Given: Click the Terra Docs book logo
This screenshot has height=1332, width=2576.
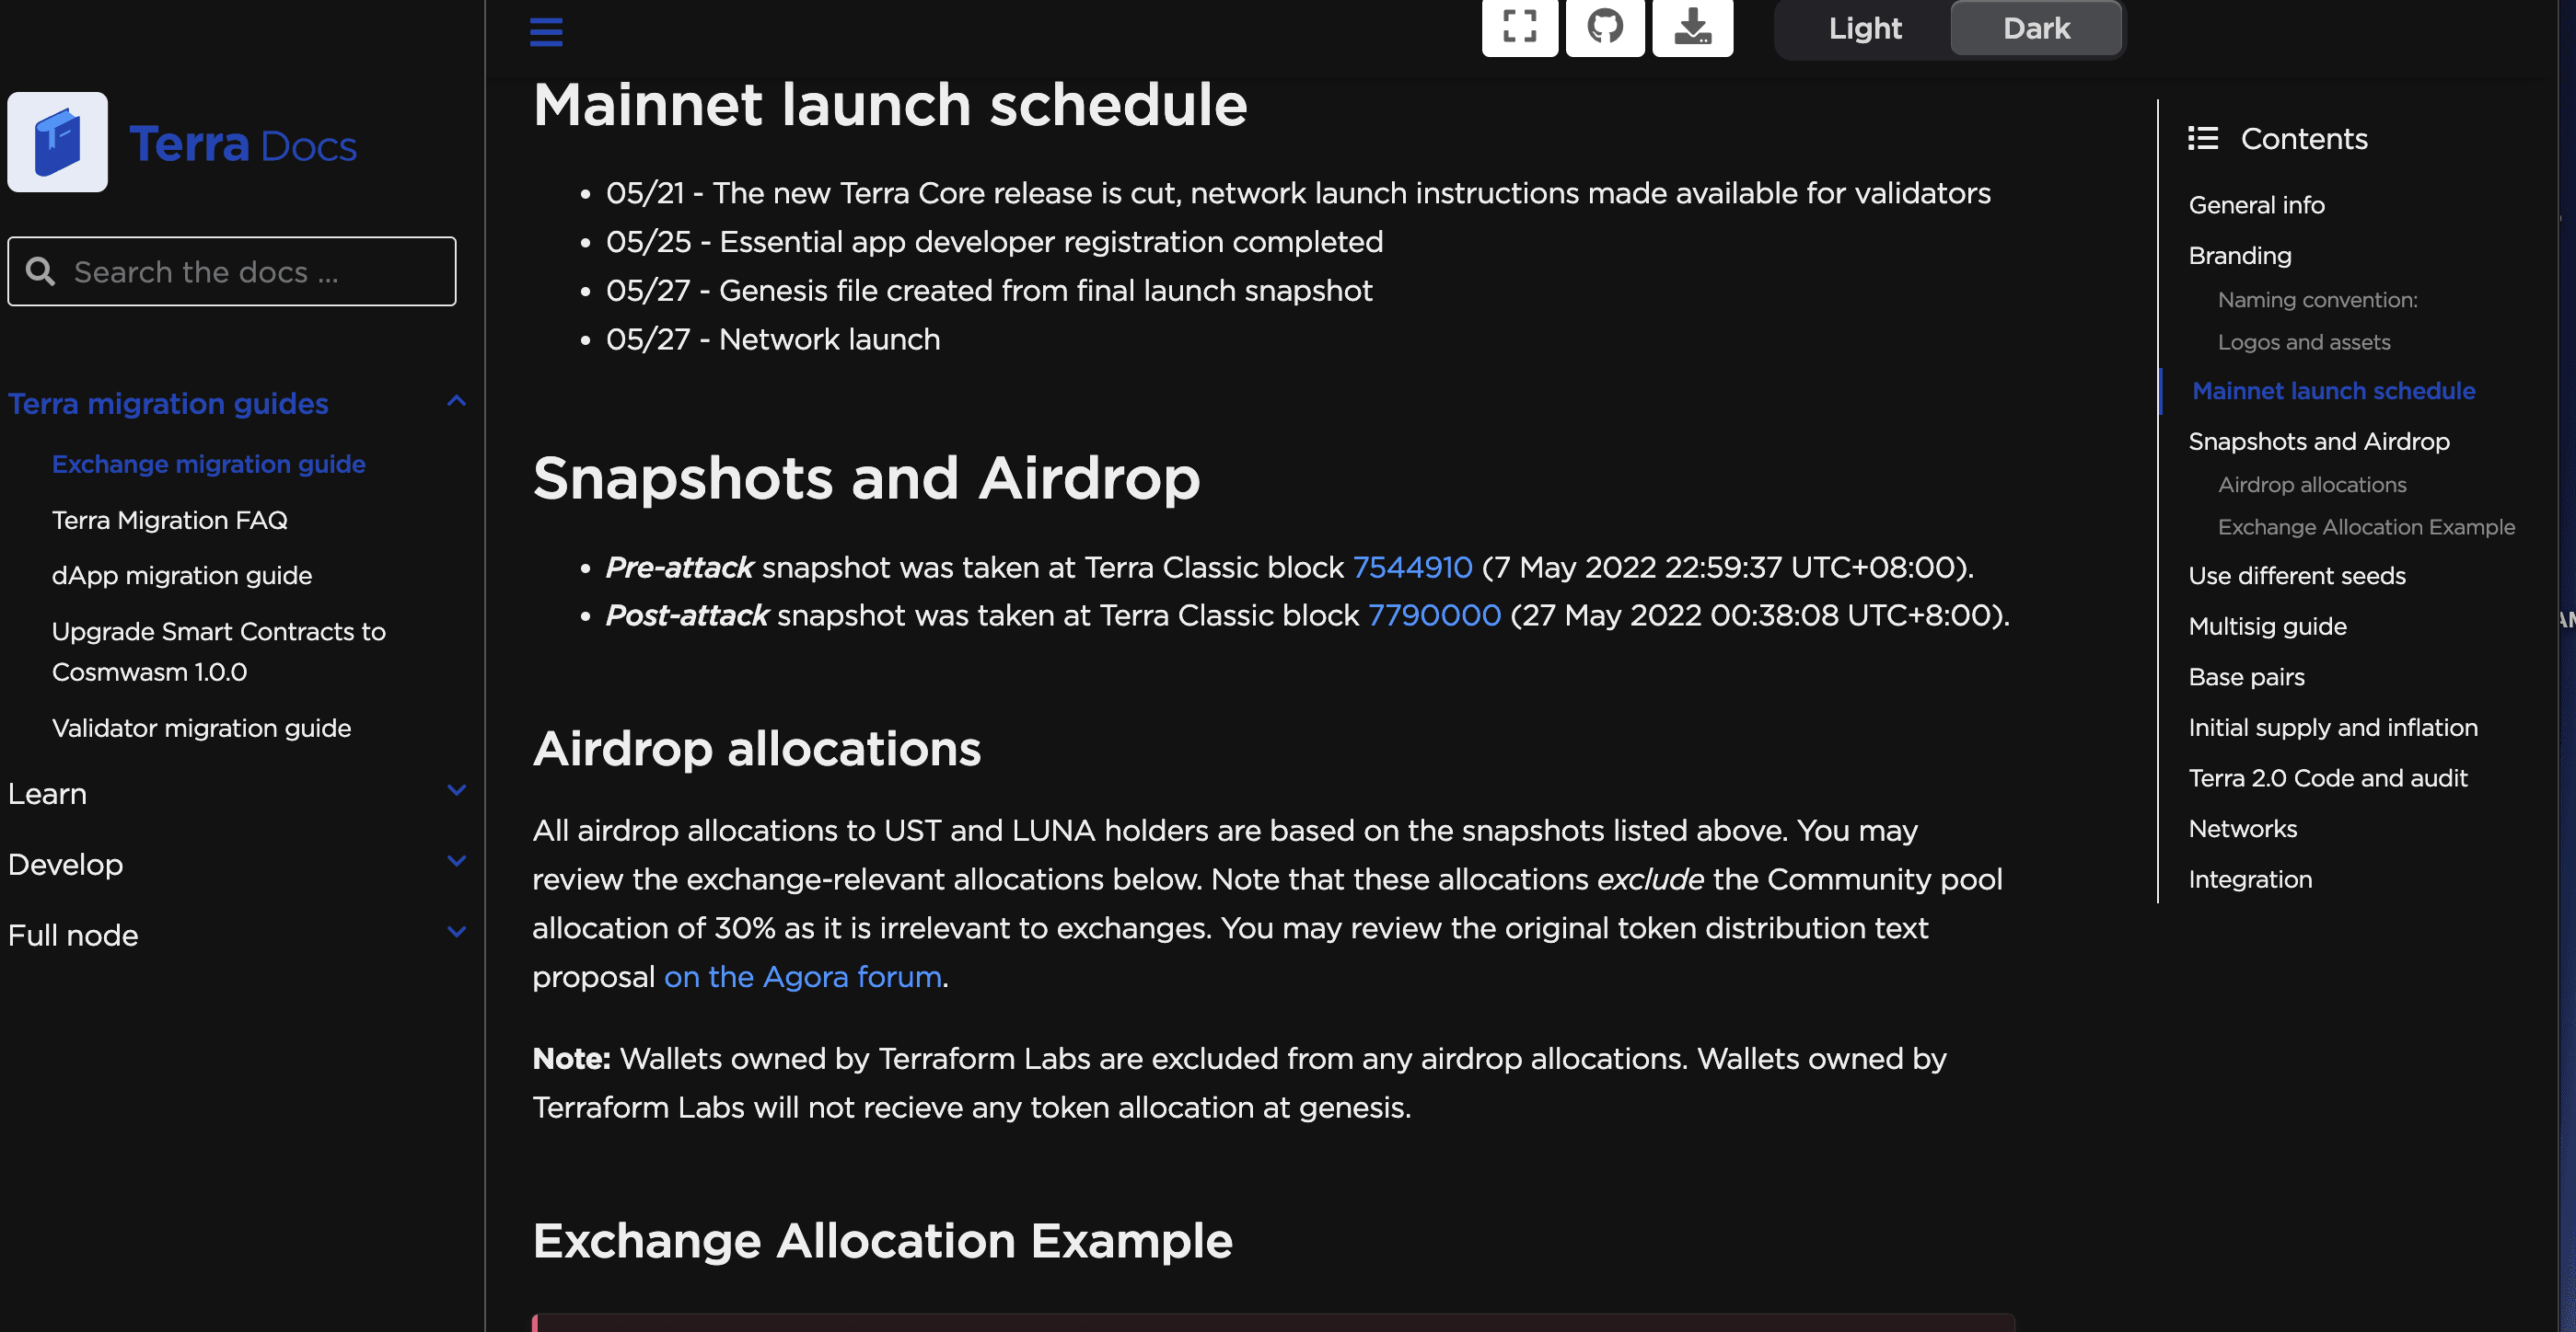Looking at the screenshot, I should (x=58, y=143).
